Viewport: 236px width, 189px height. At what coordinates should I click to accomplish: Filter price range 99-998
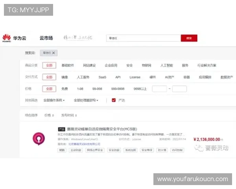(97, 89)
